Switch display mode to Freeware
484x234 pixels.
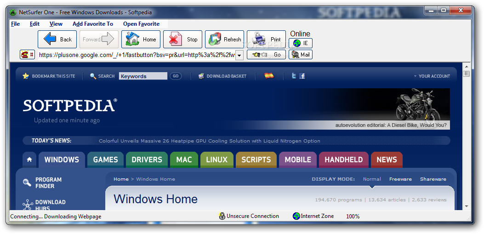point(400,179)
